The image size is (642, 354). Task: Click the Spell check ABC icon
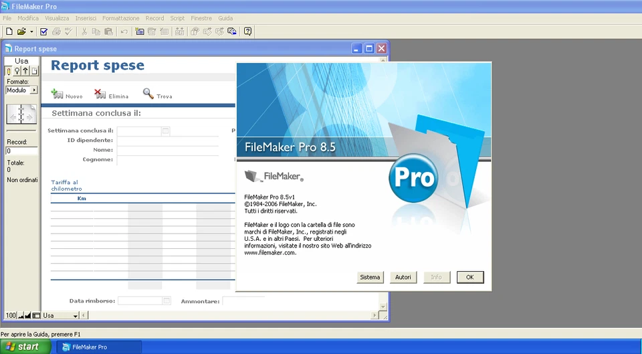point(68,31)
